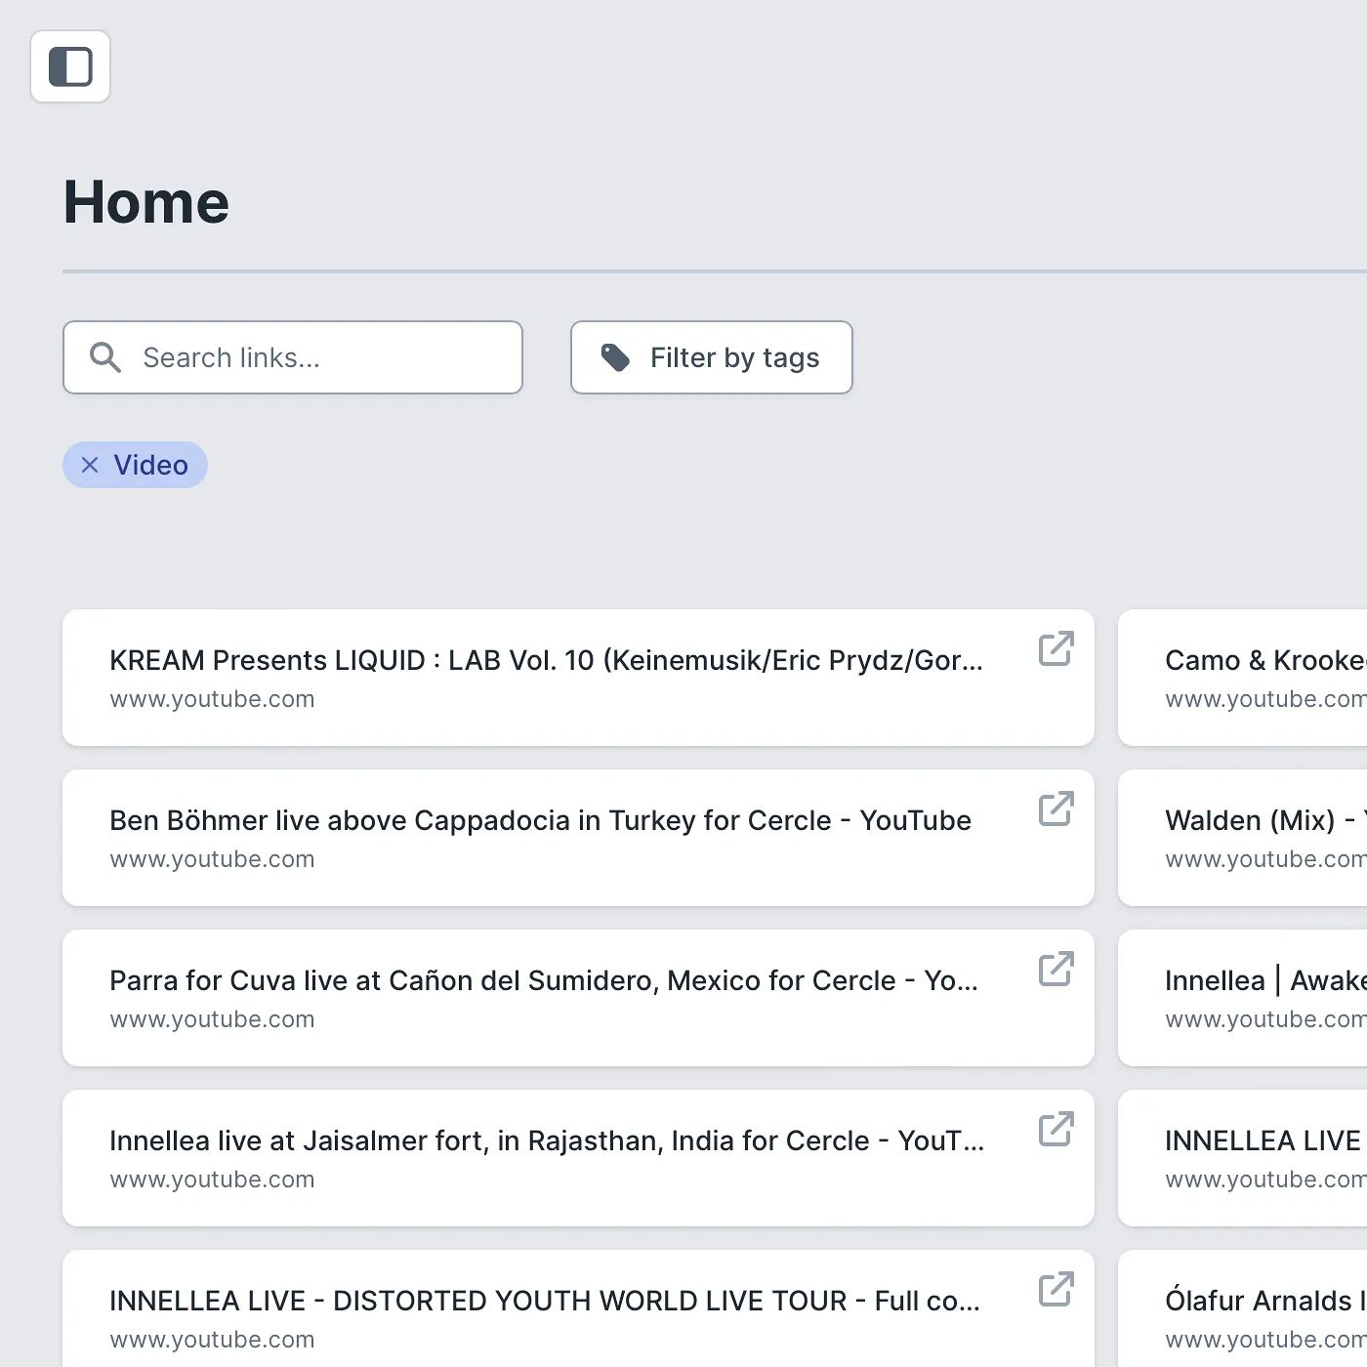Viewport: 1367px width, 1367px height.
Task: Click the Video tag chip label
Action: [x=150, y=465]
